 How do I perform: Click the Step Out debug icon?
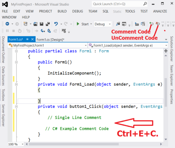click(x=55, y=31)
